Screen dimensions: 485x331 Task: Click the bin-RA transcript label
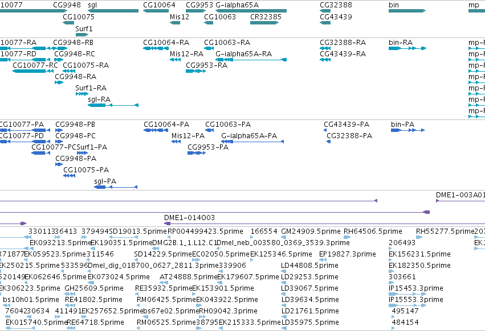pos(401,42)
